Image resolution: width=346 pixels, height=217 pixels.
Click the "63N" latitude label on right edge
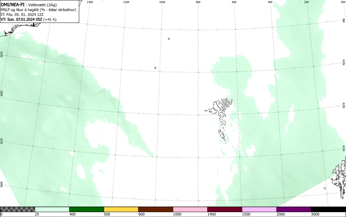[344, 62]
